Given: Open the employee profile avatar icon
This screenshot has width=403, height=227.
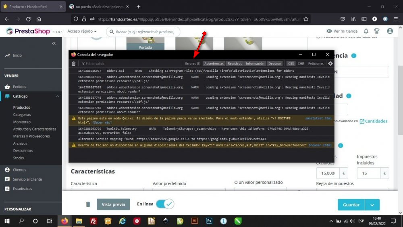Looking at the screenshot, I should 390,31.
